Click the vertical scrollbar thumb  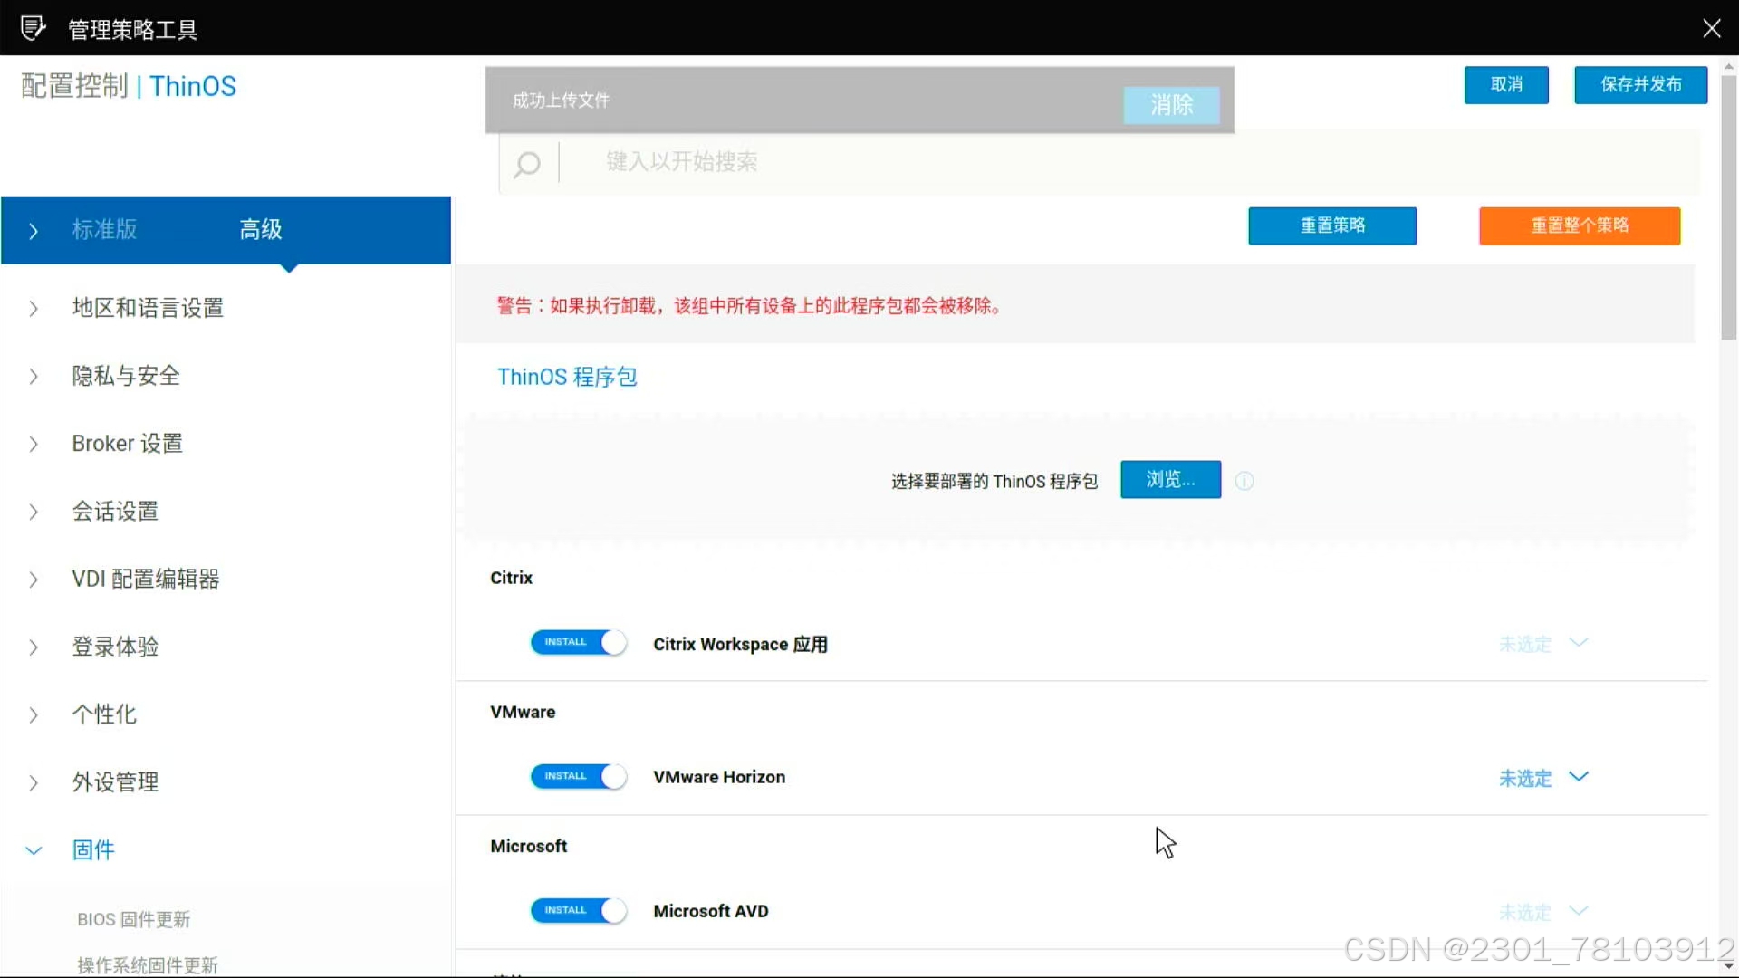(1728, 208)
